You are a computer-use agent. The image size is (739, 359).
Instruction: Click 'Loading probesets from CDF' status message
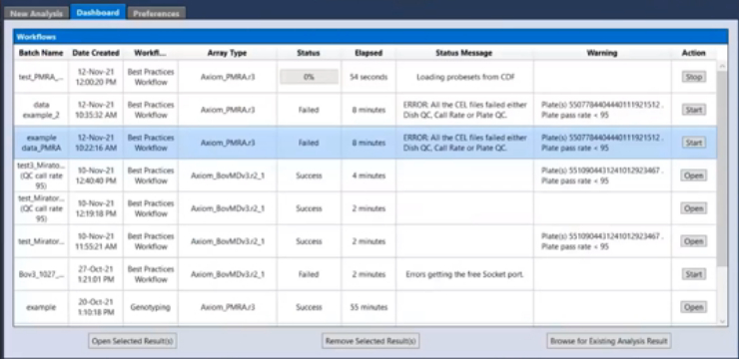coord(465,77)
